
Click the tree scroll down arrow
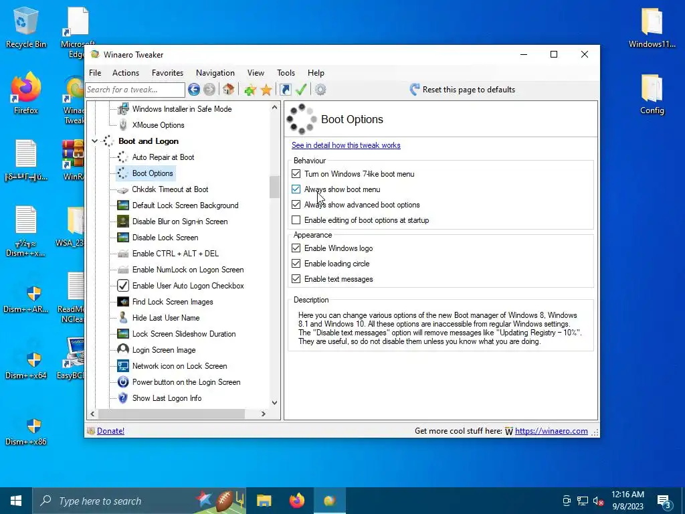tap(274, 402)
